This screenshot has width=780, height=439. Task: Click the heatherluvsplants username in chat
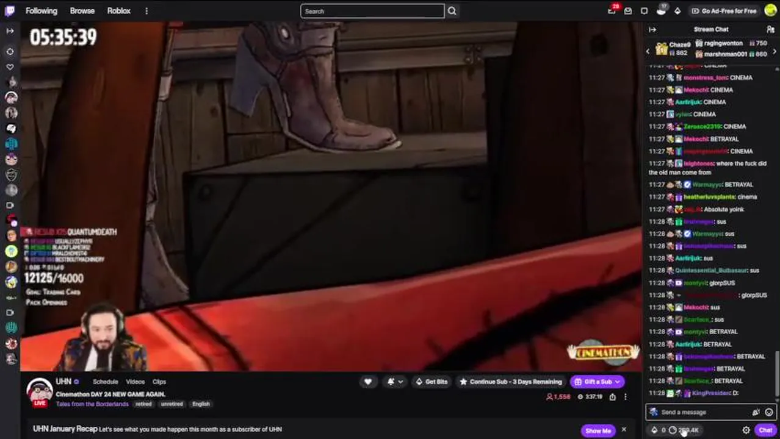click(709, 197)
